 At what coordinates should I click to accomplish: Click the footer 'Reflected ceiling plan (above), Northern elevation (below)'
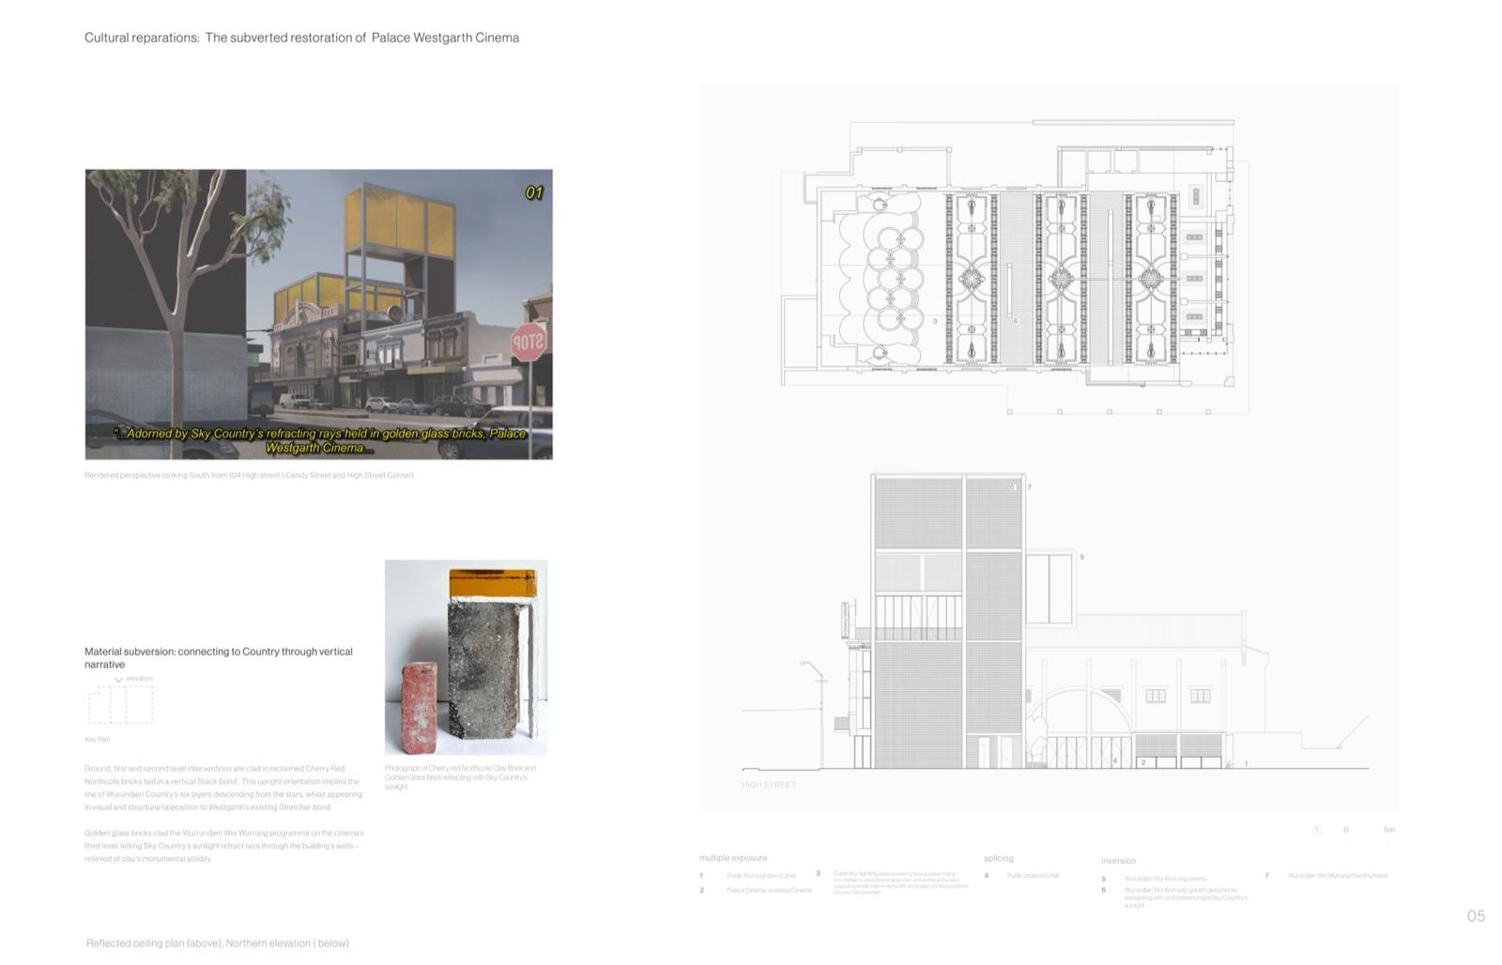(x=217, y=942)
